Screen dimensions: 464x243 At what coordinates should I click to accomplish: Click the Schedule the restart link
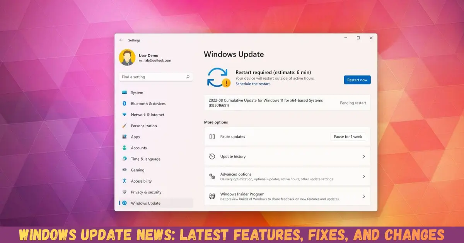[x=252, y=84]
